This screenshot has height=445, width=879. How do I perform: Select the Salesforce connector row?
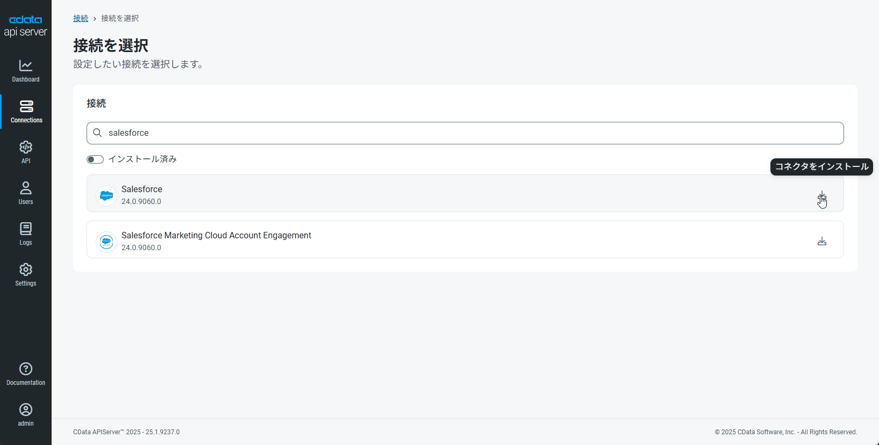pos(465,193)
